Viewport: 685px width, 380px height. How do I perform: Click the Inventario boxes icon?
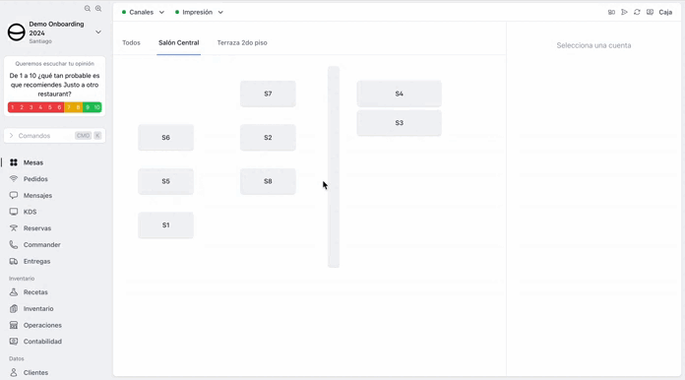coord(14,309)
